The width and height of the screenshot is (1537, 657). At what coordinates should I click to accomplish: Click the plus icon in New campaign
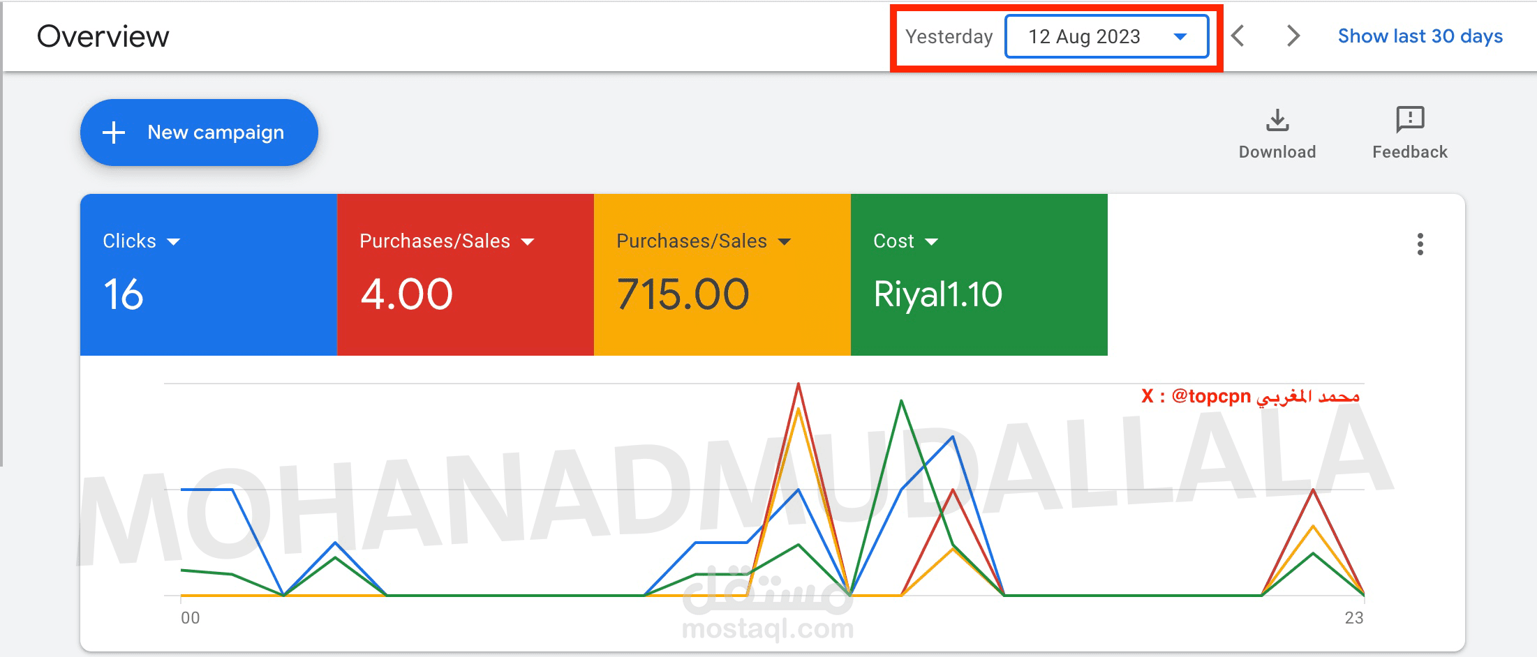(x=114, y=133)
